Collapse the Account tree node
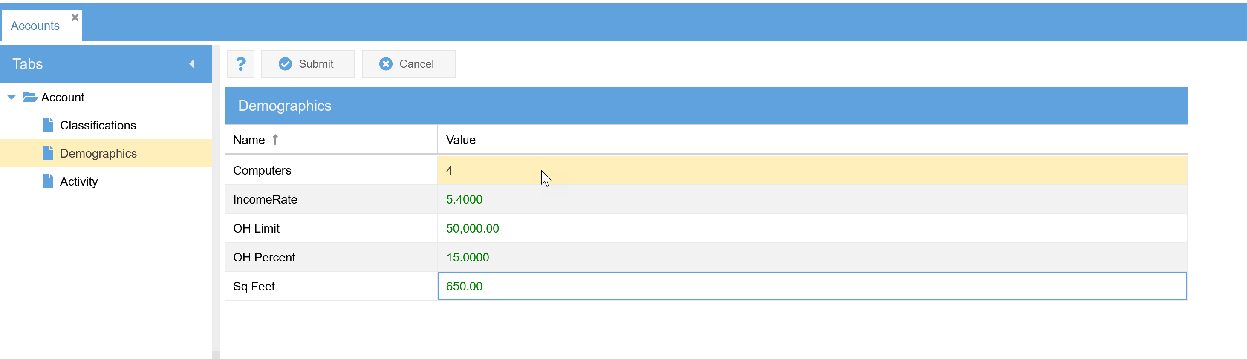 point(12,97)
